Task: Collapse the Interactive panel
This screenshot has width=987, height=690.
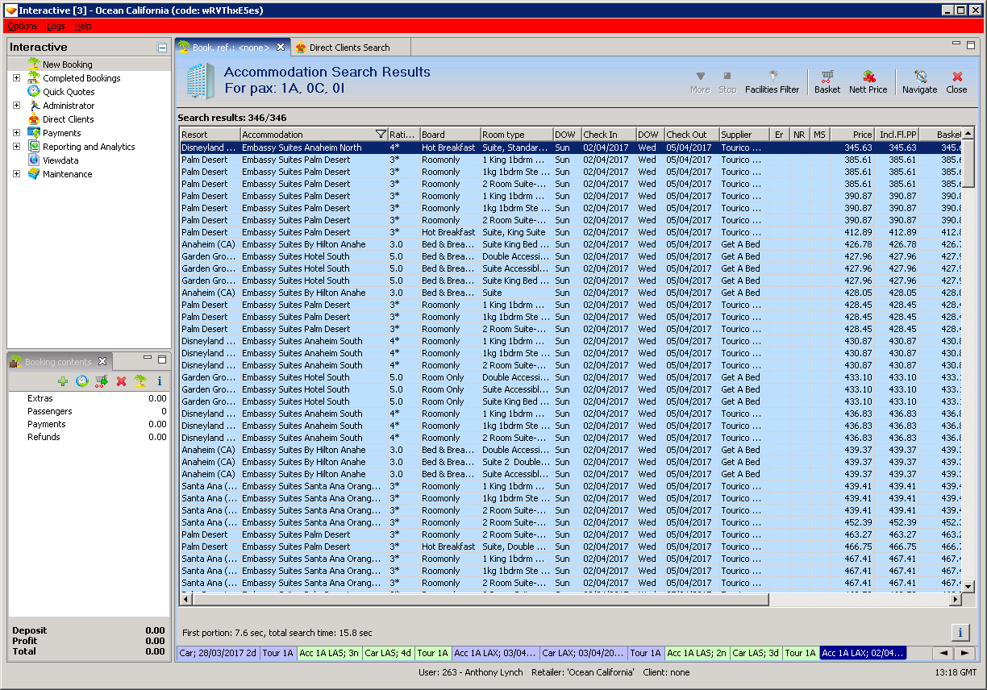Action: click(x=162, y=48)
